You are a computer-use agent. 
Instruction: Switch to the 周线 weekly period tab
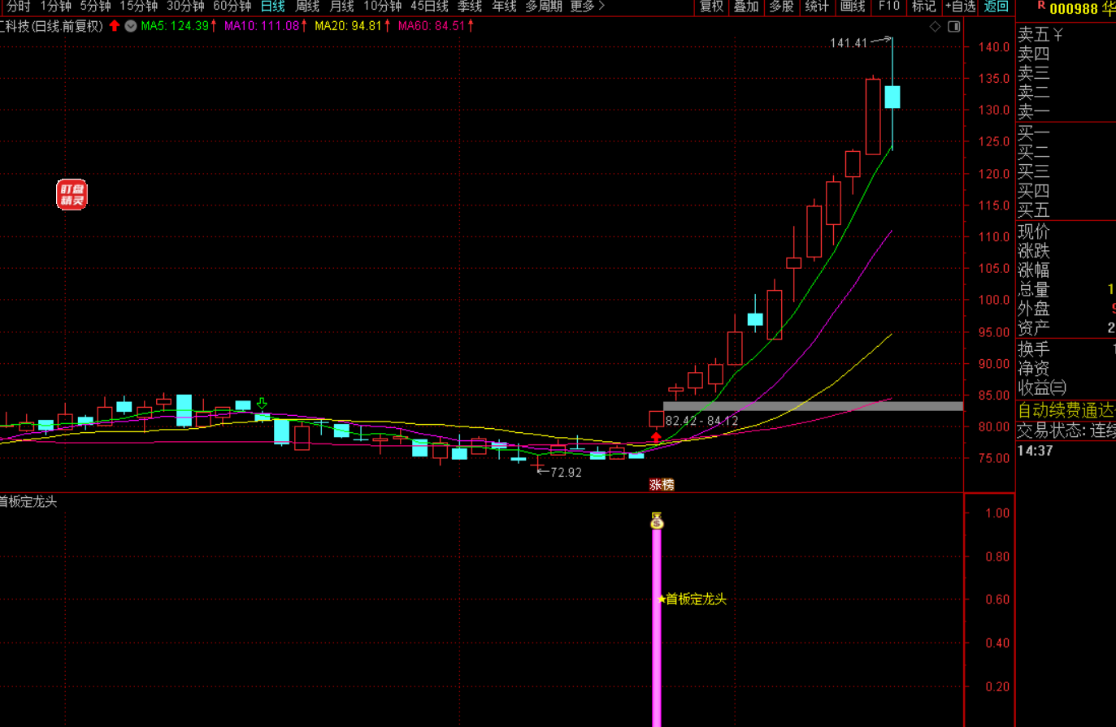[x=307, y=6]
